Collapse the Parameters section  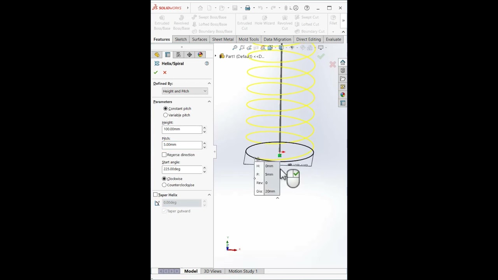209,101
